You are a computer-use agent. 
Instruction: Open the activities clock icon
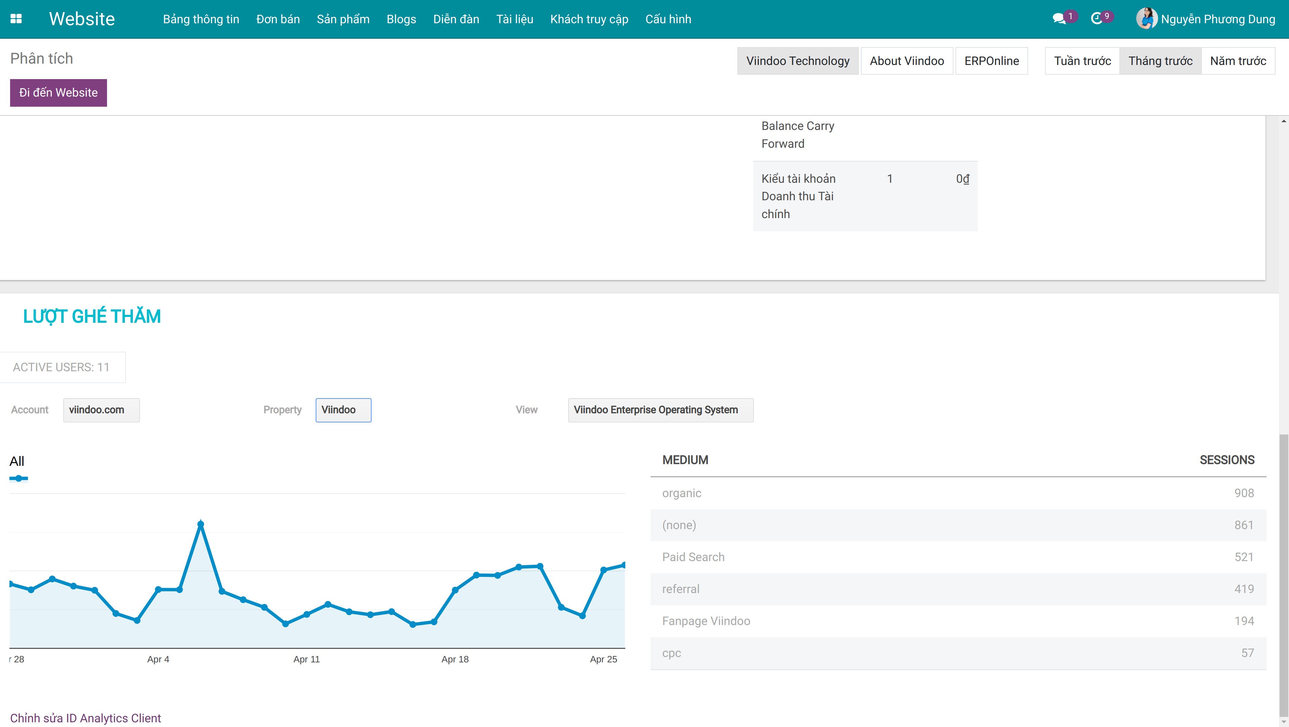click(1096, 19)
